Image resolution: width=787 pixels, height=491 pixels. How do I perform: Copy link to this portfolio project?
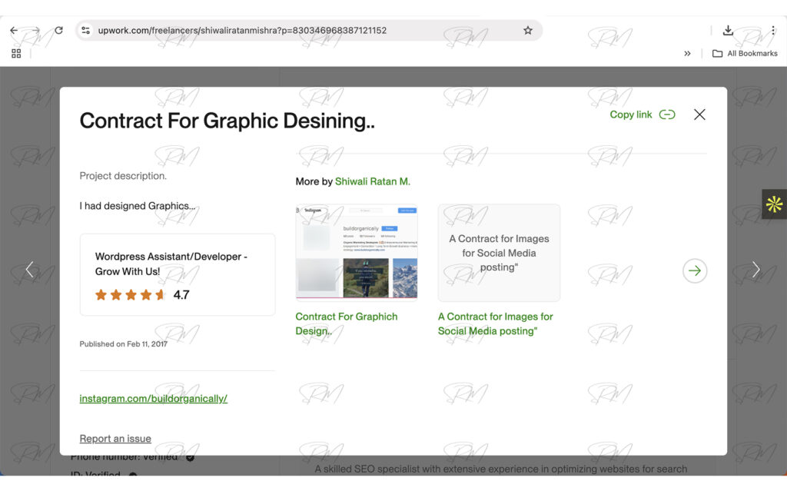[642, 114]
